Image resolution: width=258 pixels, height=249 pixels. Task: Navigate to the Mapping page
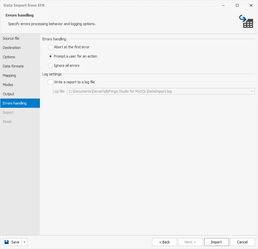[9, 75]
